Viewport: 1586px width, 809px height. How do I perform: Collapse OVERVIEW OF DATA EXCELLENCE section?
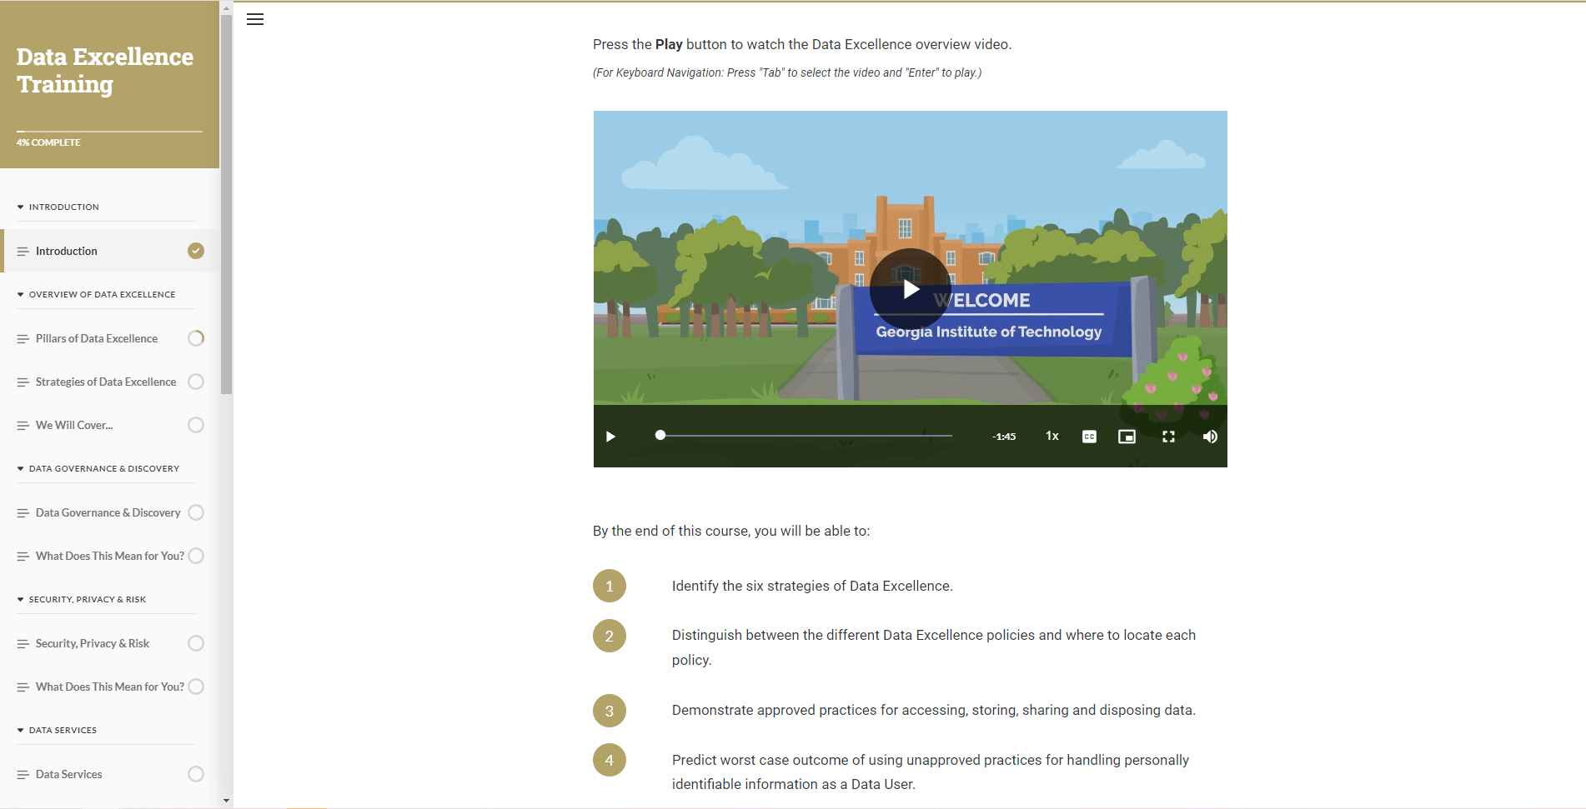pyautogui.click(x=96, y=294)
